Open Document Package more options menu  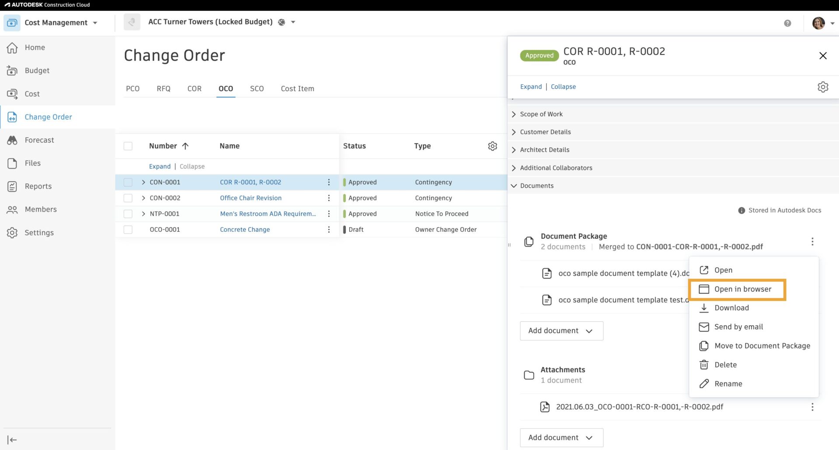(812, 241)
